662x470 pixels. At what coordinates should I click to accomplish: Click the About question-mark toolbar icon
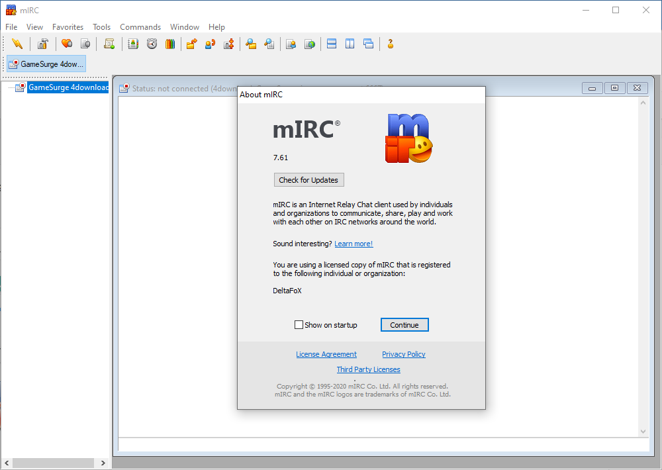[391, 44]
